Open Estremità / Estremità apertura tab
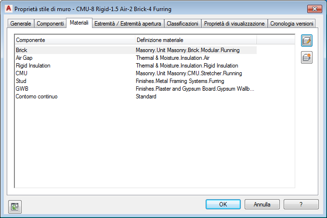 point(128,23)
